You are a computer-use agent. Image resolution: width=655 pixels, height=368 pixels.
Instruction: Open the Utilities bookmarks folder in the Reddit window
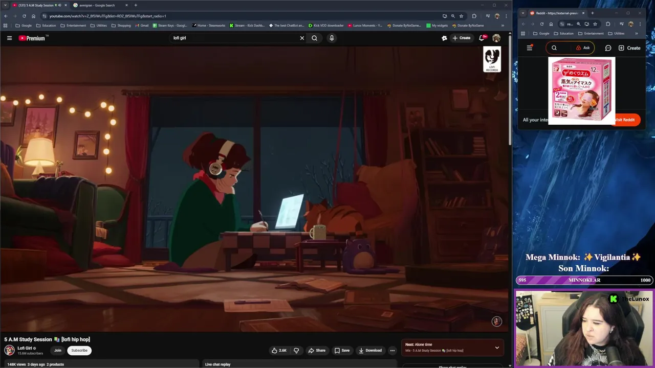(x=616, y=33)
